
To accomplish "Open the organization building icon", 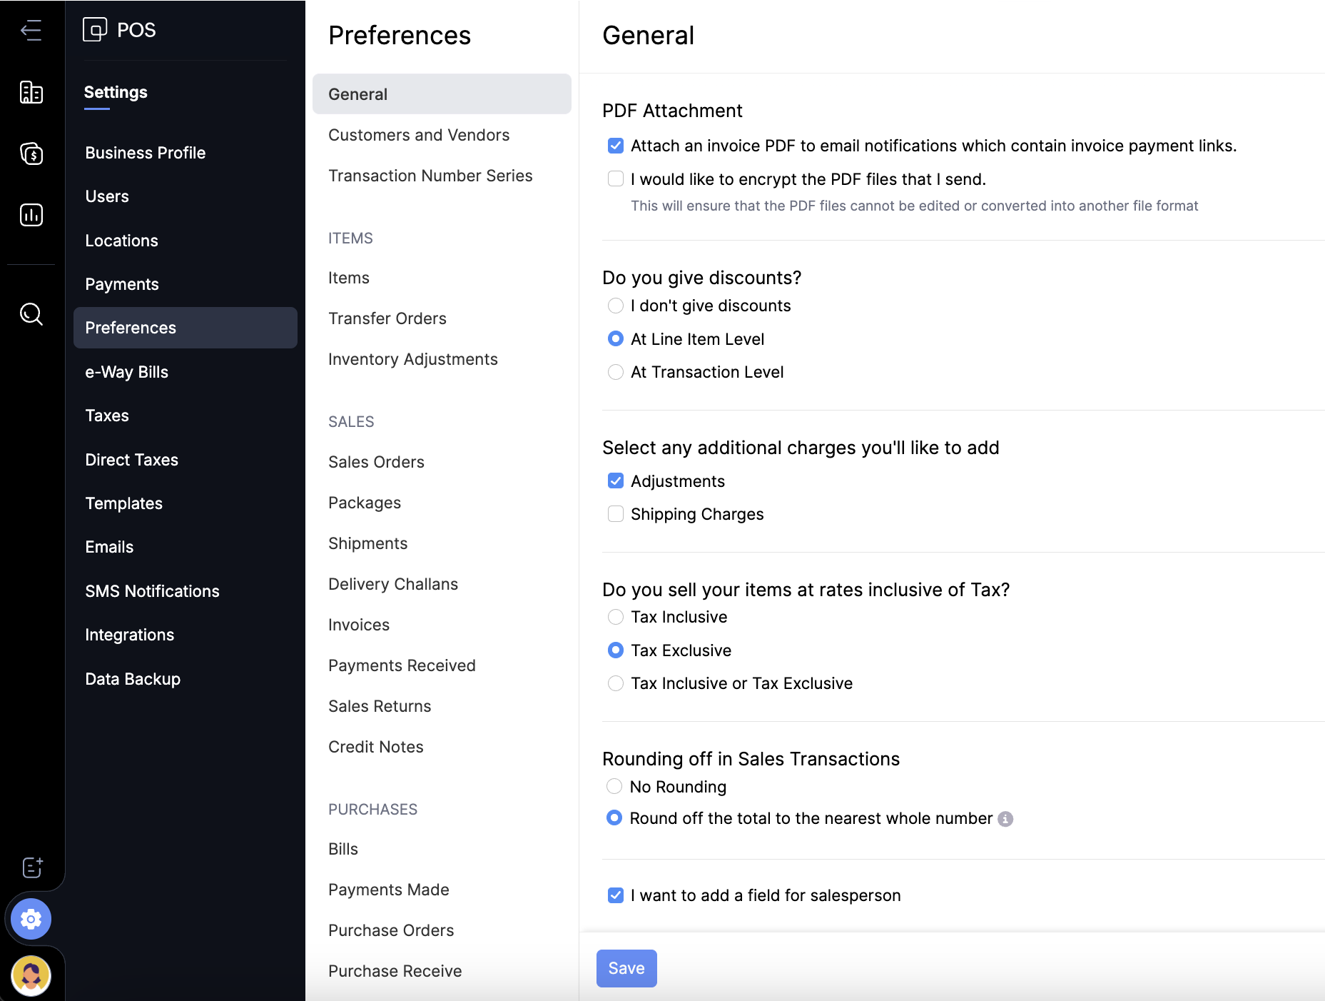I will click(x=31, y=93).
